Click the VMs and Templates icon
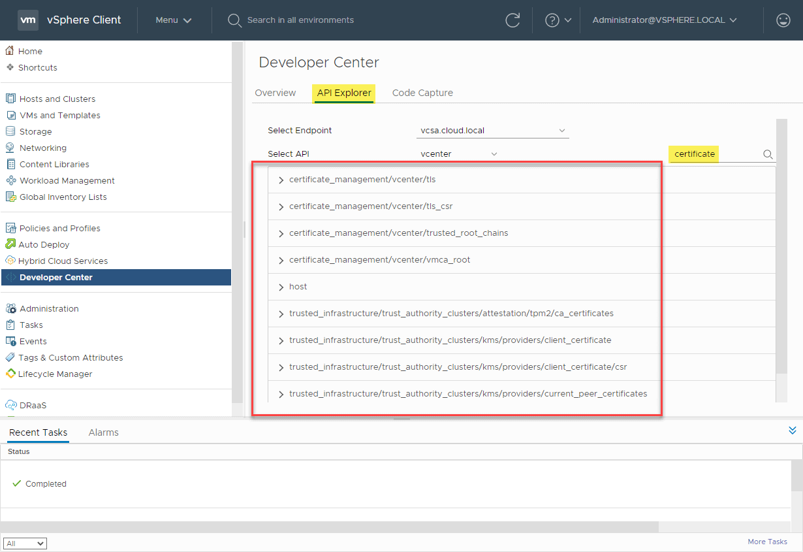 click(10, 115)
